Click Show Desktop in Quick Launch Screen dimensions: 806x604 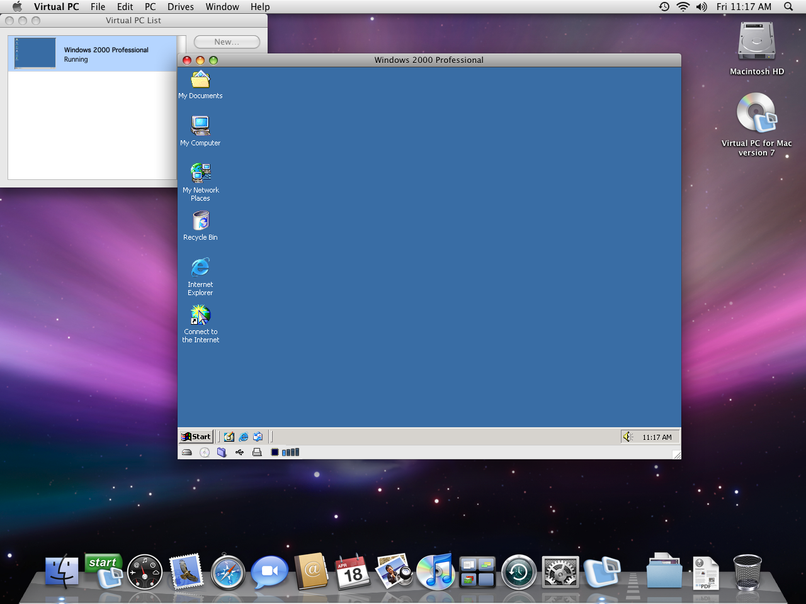pos(229,437)
